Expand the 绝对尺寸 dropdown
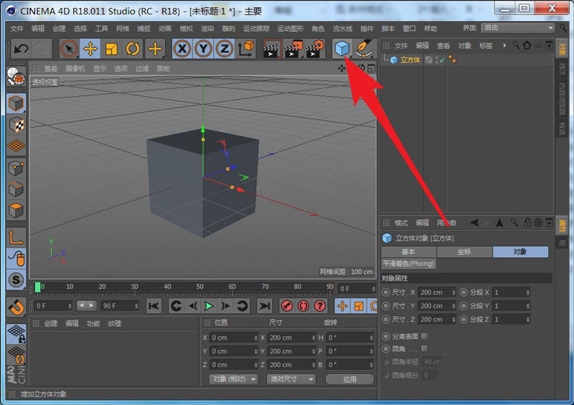 pos(291,379)
